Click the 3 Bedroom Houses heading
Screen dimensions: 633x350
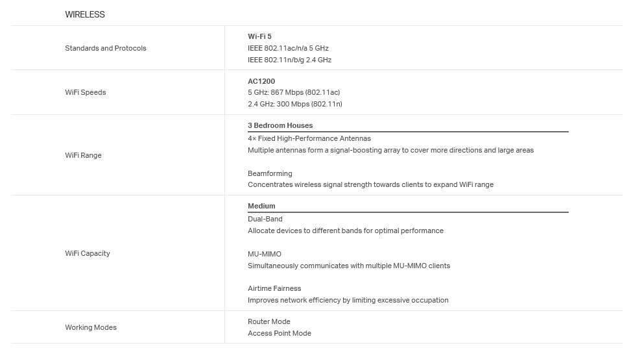pos(280,125)
